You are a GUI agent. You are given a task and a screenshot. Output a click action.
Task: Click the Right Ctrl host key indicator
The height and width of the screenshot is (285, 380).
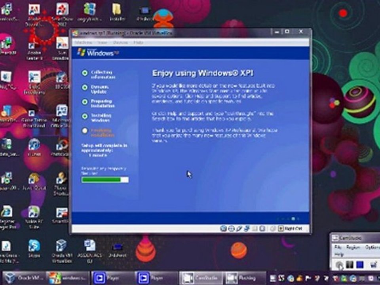(290, 228)
